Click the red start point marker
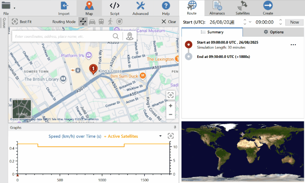Image resolution: width=305 pixels, height=183 pixels. (x=188, y=44)
